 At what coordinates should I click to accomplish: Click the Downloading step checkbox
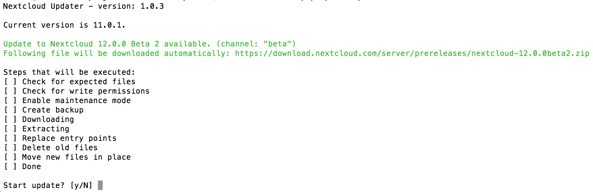[10, 120]
